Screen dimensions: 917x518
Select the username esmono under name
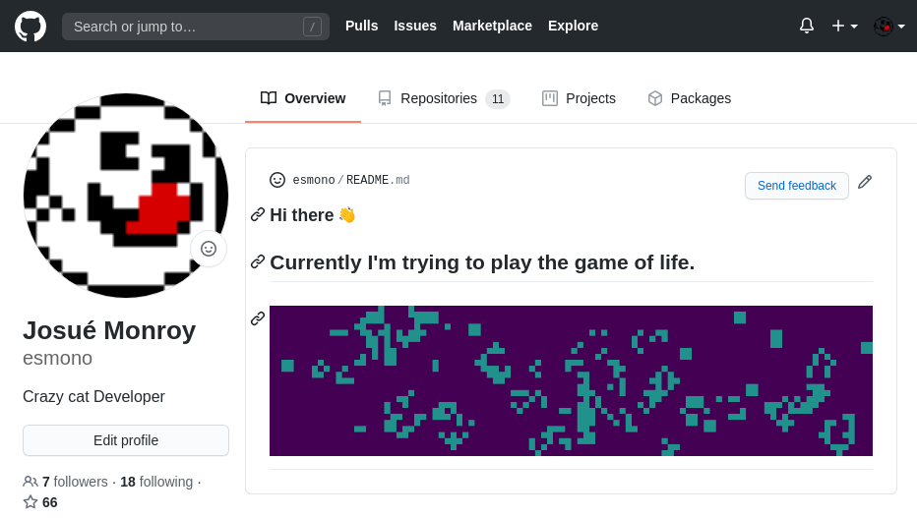pos(57,358)
